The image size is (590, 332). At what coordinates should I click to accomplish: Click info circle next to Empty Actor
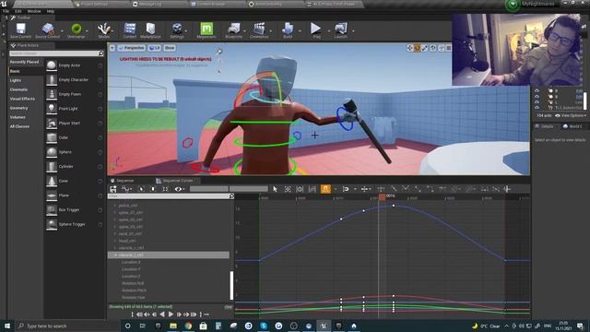100,65
